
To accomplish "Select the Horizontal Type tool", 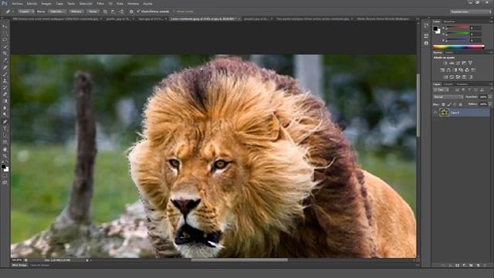I will tap(5, 129).
